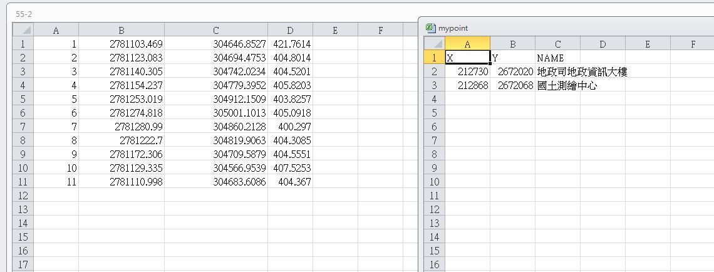Click cell containing 212730
714x272 pixels.
click(x=468, y=72)
